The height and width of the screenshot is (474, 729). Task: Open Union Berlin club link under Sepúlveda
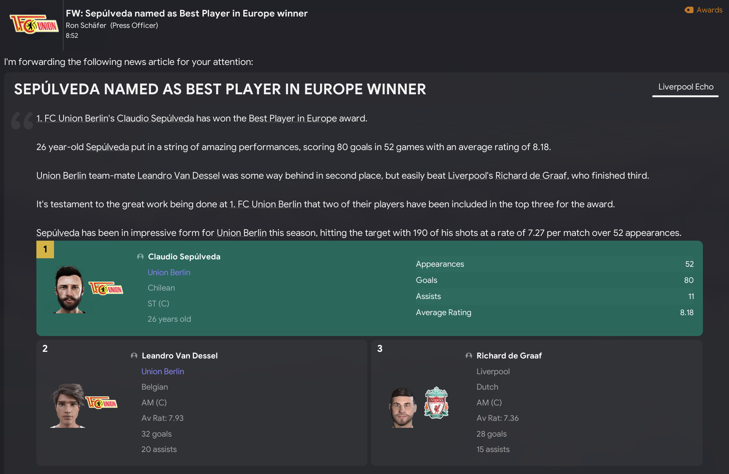(x=169, y=272)
